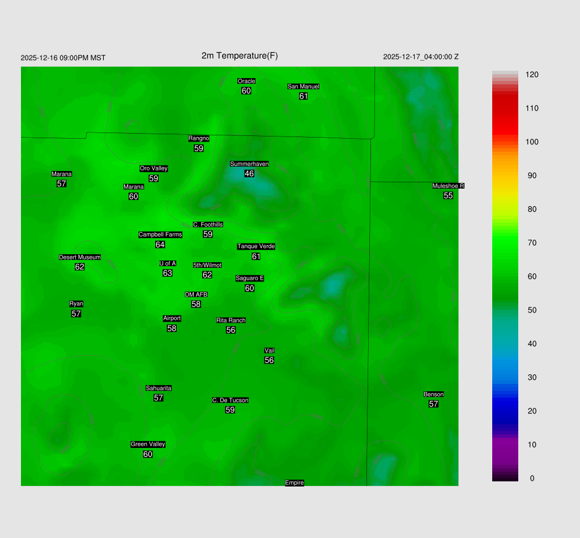
Task: Select the 46 temperature reading under Summerhaven
Action: (x=249, y=173)
